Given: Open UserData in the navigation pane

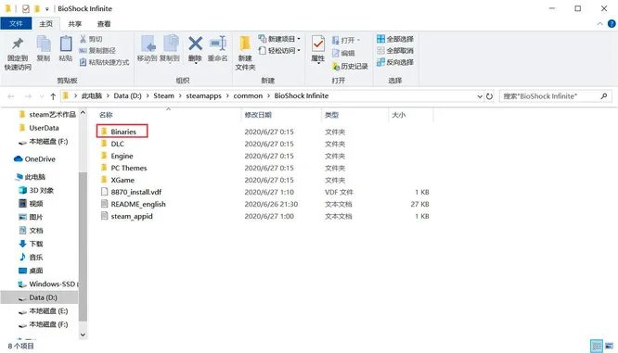Looking at the screenshot, I should click(x=44, y=128).
